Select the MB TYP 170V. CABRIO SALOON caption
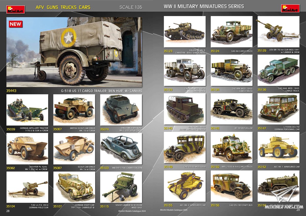 click(x=127, y=168)
